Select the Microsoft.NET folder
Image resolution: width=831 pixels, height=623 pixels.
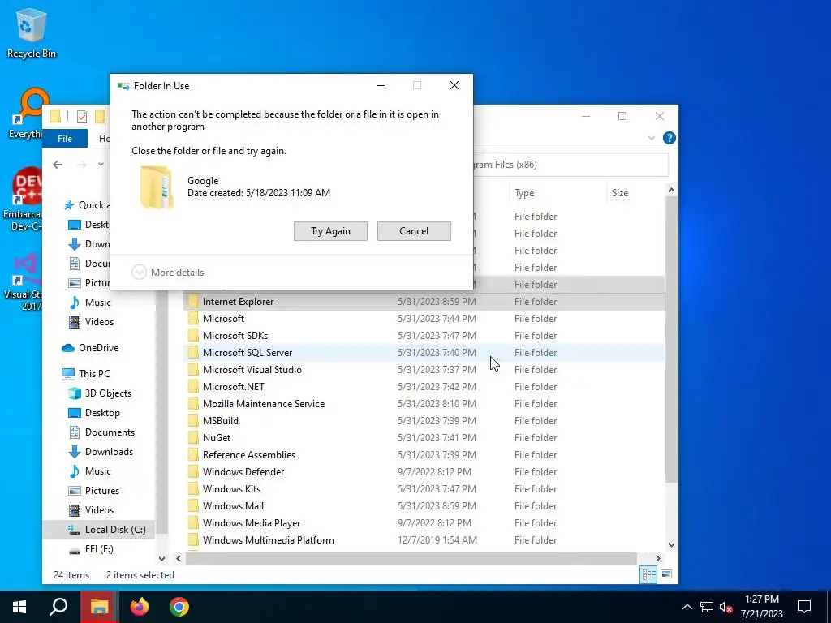pyautogui.click(x=424, y=387)
